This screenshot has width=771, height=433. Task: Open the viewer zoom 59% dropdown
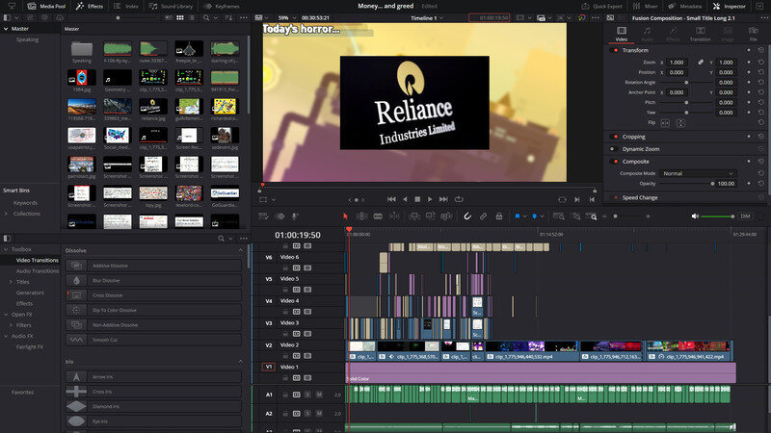pos(286,17)
